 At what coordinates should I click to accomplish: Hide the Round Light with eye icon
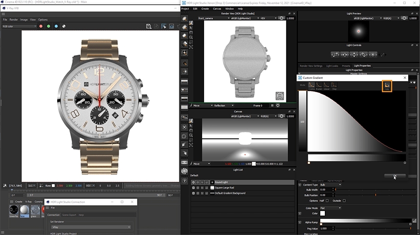[x=193, y=182]
